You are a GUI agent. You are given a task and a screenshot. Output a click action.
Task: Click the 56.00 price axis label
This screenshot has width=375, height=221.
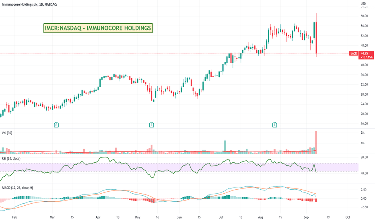(364, 26)
